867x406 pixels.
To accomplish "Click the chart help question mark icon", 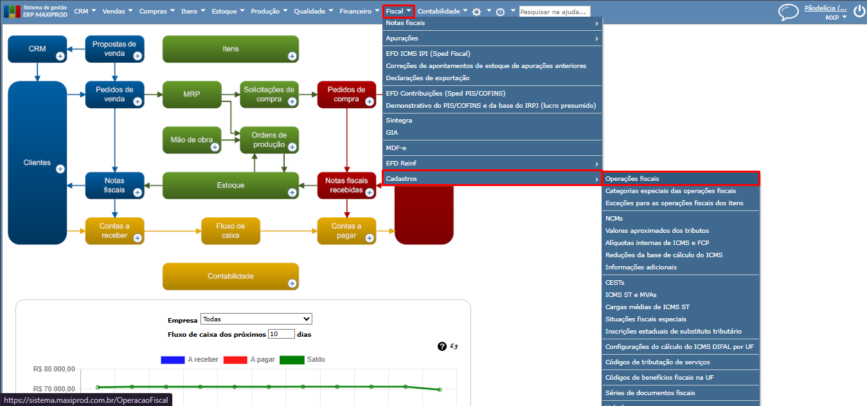I will 442,346.
